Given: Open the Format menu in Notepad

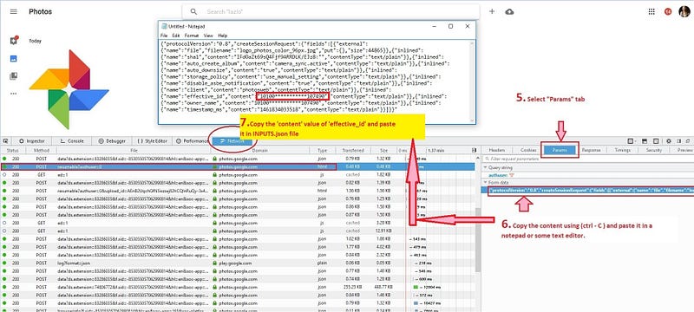Looking at the screenshot, I should pyautogui.click(x=192, y=36).
